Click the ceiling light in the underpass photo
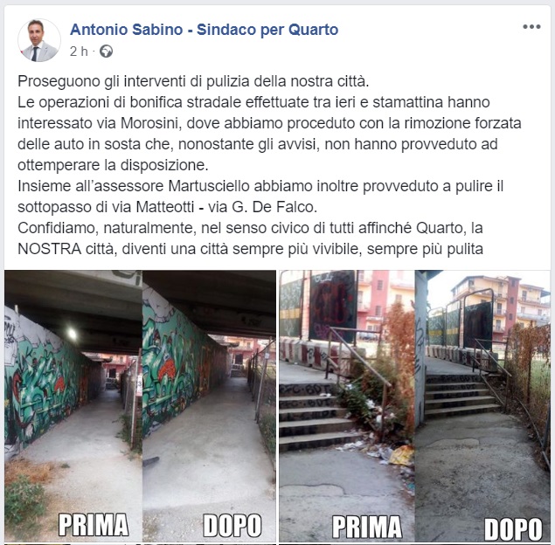 pyautogui.click(x=73, y=334)
